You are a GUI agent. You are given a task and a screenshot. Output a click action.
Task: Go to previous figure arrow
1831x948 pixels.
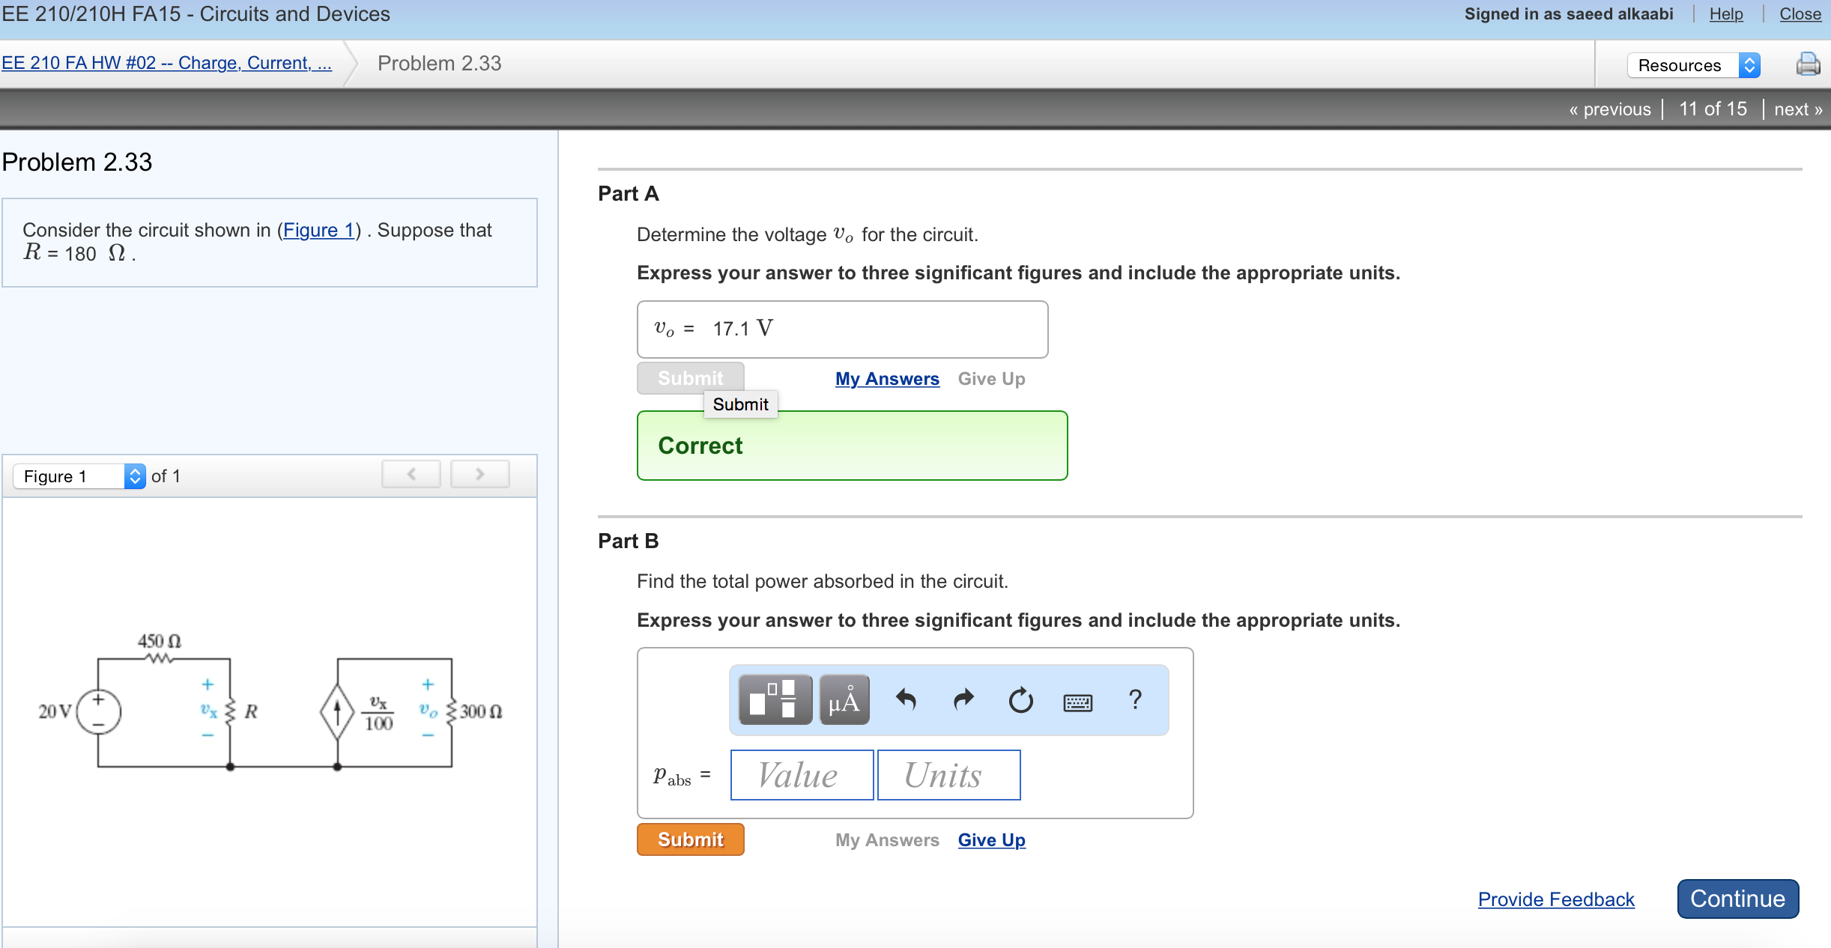[411, 474]
